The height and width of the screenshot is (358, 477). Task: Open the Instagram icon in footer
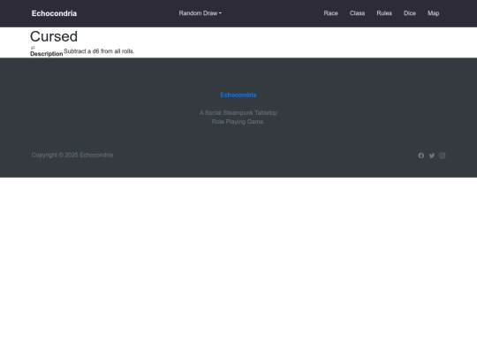tap(442, 156)
